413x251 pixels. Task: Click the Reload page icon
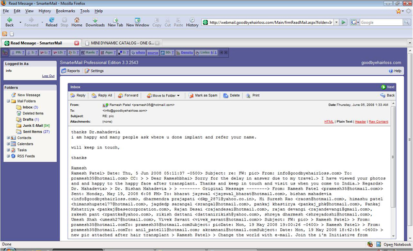pos(51,22)
